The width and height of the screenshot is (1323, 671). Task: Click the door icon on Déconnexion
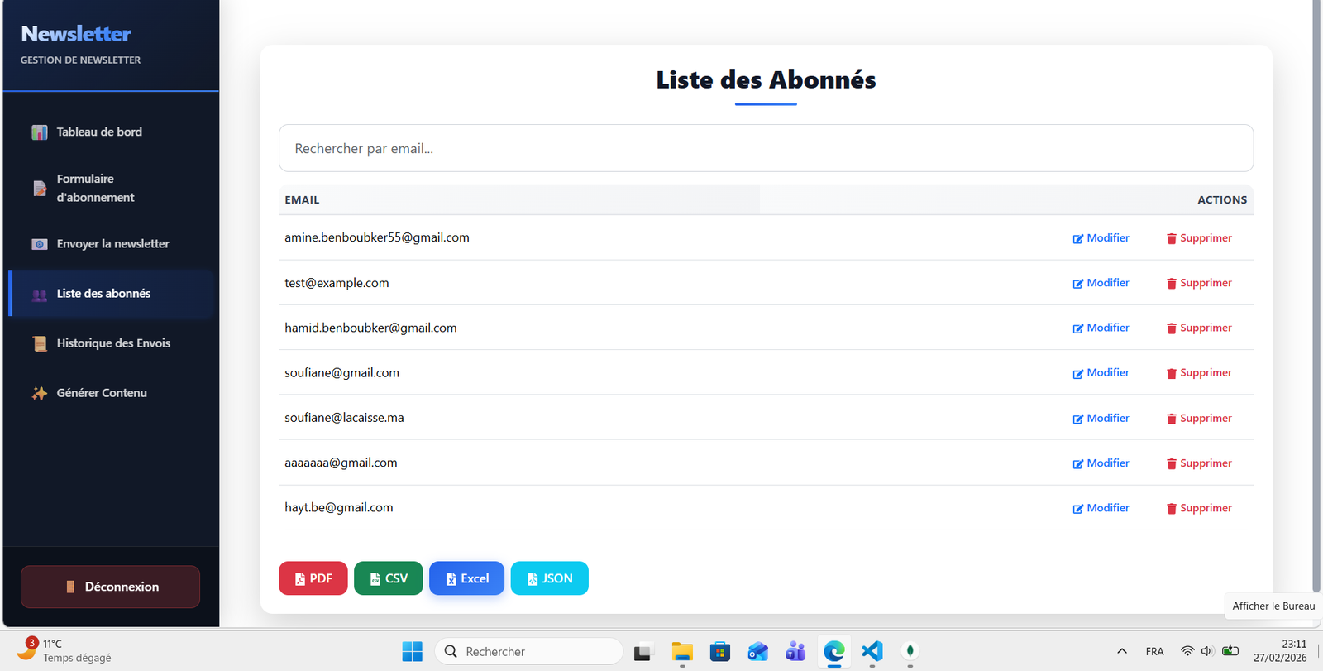(x=70, y=587)
